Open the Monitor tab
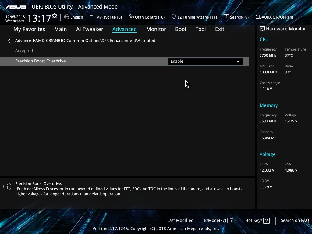The width and height of the screenshot is (312, 234). (x=156, y=29)
